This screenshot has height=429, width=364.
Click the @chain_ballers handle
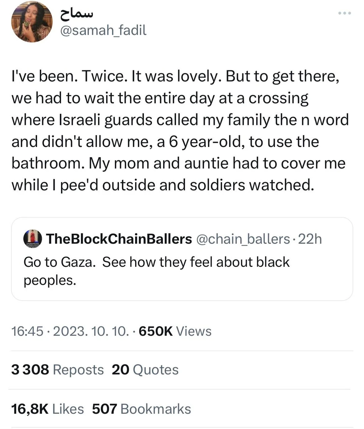[x=243, y=239]
